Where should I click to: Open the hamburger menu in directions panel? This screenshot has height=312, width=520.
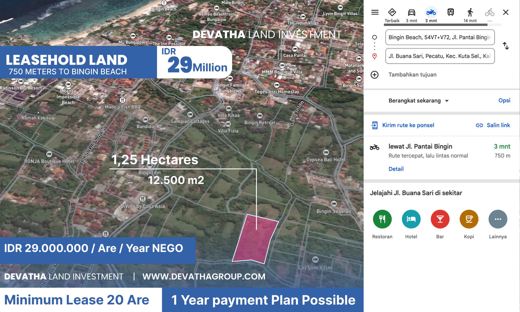click(375, 12)
